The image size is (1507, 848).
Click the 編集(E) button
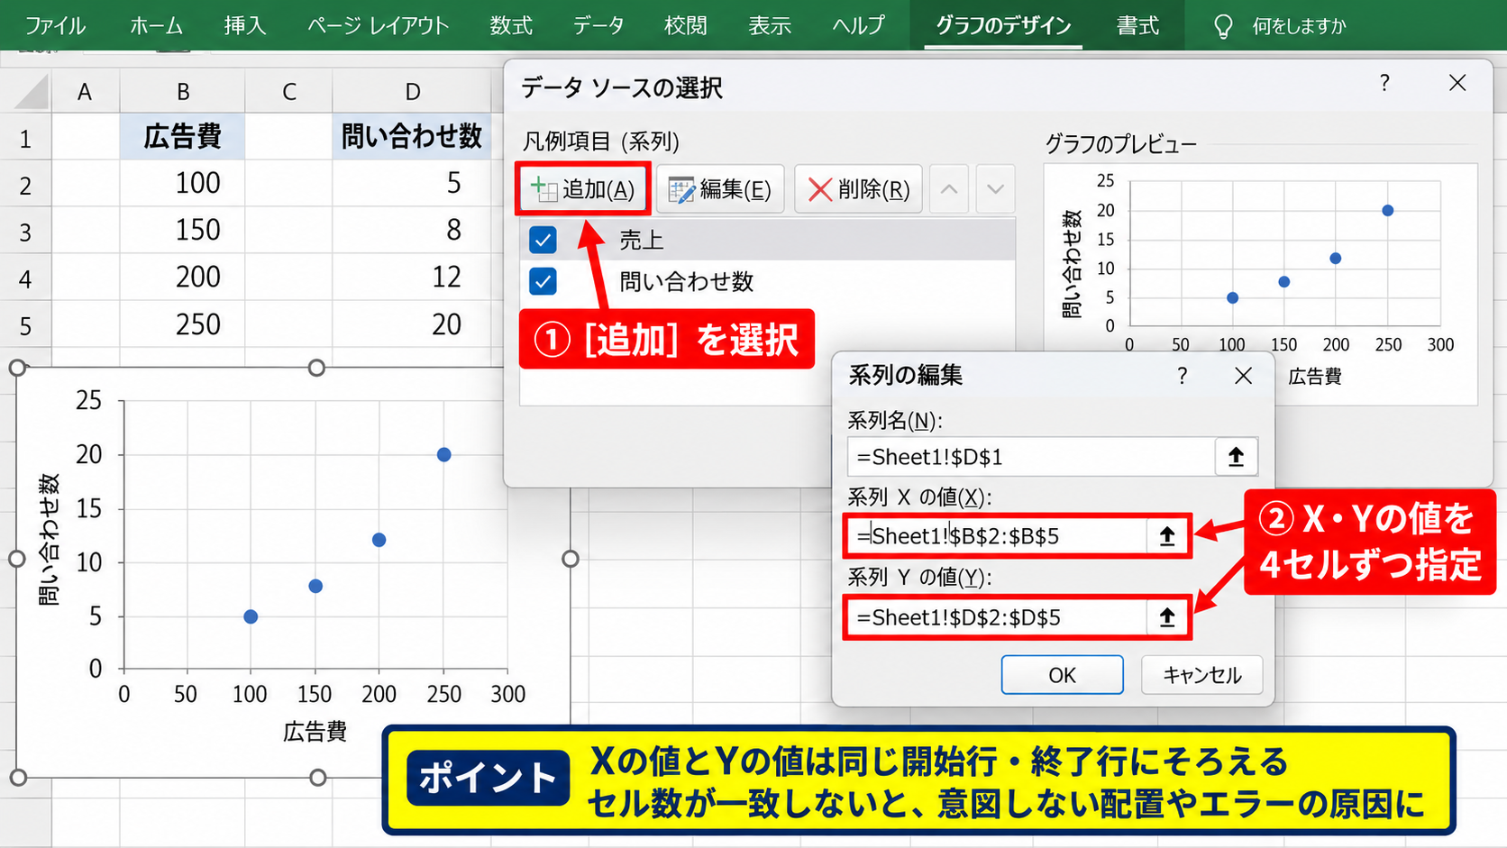coord(720,189)
